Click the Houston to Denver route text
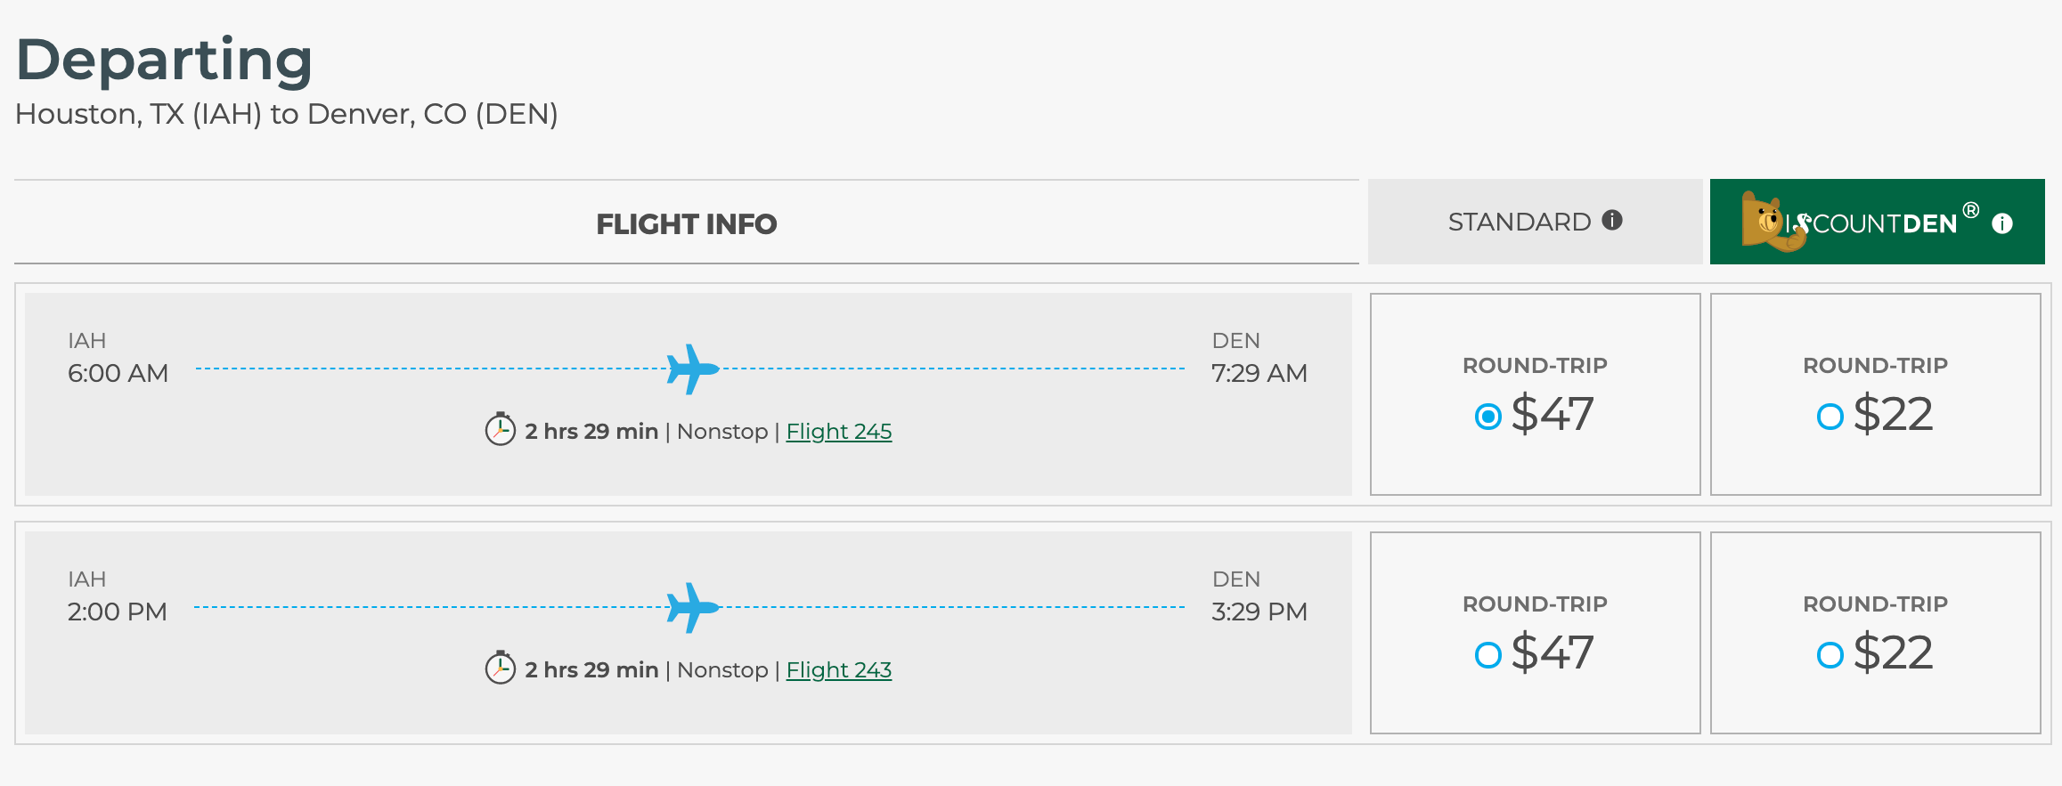The width and height of the screenshot is (2062, 786). pyautogui.click(x=286, y=114)
